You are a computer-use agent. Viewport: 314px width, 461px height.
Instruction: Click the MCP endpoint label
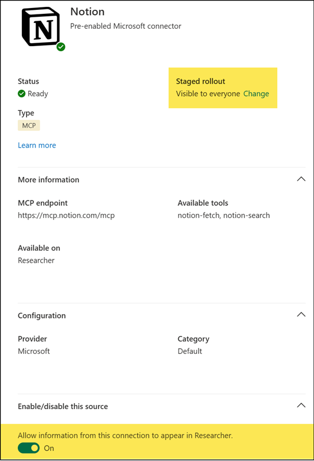(43, 203)
